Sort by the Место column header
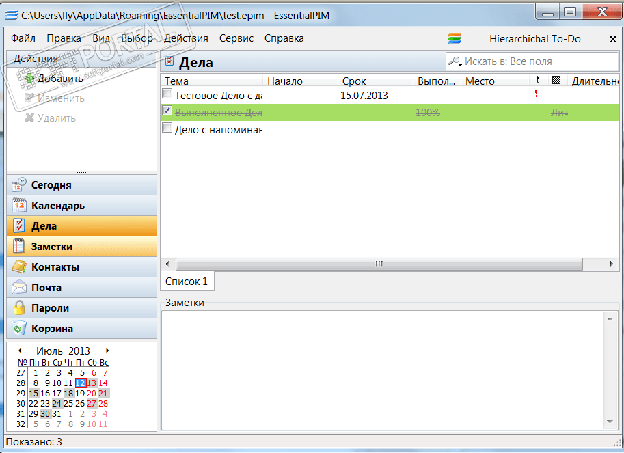624x453 pixels. pos(495,81)
